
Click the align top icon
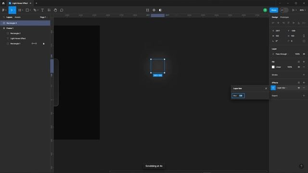click(x=289, y=23)
